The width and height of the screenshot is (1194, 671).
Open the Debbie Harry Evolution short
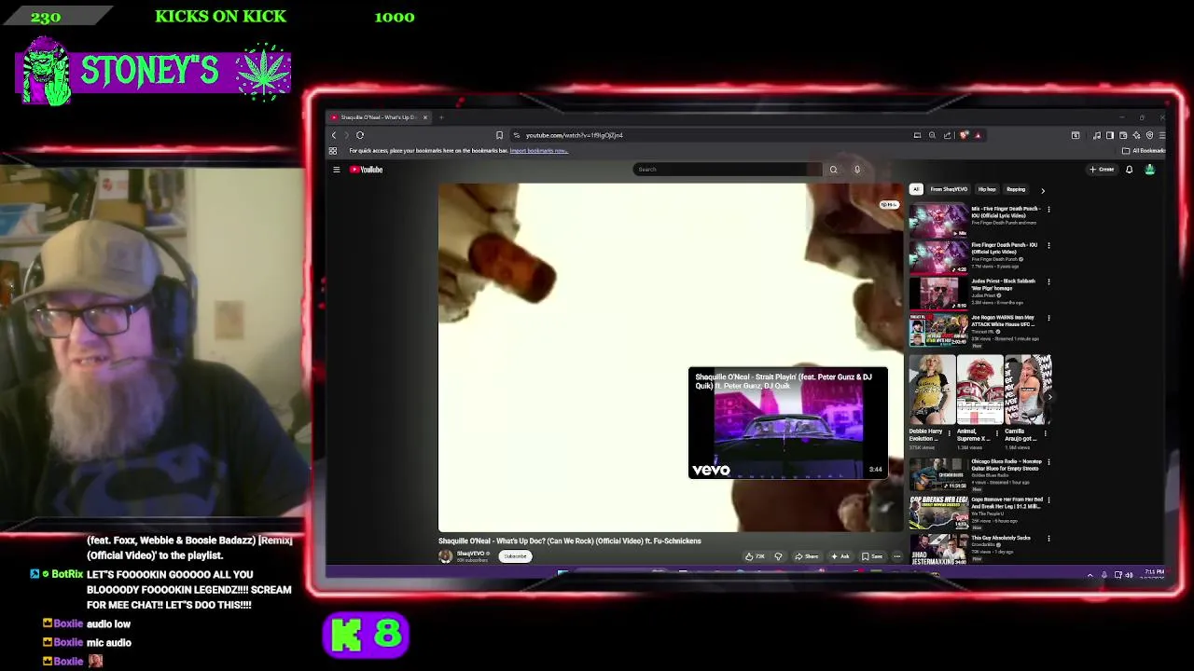[x=932, y=390]
